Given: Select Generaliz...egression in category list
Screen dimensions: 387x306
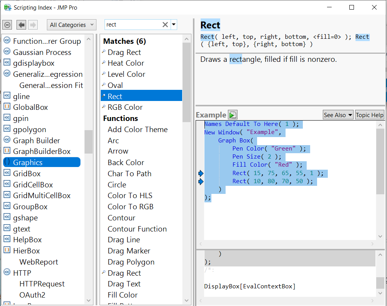Looking at the screenshot, I should (48, 74).
